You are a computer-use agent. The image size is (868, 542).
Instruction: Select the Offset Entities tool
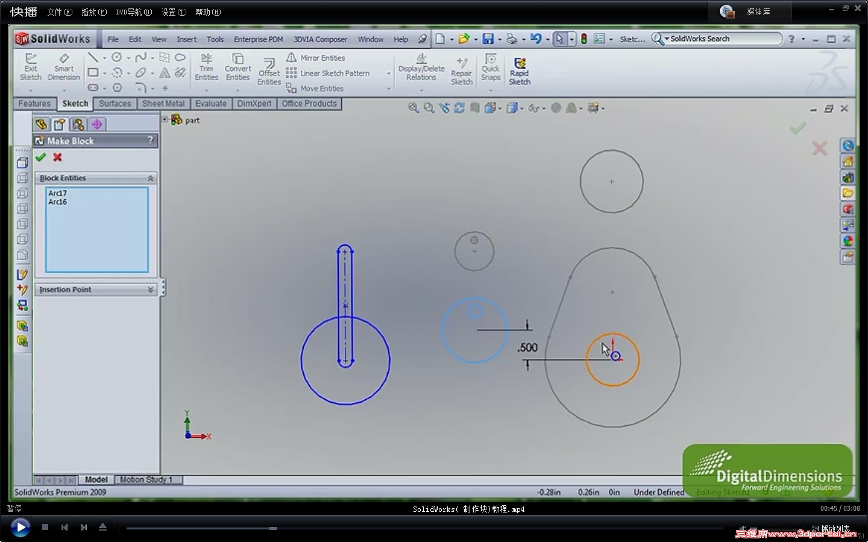coord(269,71)
